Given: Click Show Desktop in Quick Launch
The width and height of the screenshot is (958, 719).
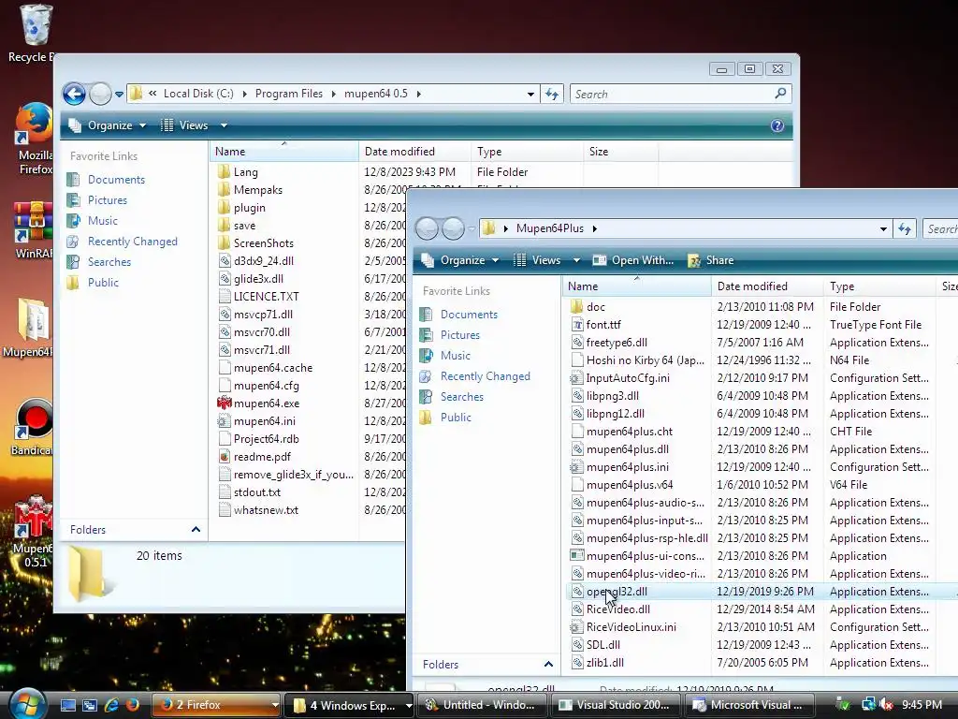Looking at the screenshot, I should tap(68, 705).
